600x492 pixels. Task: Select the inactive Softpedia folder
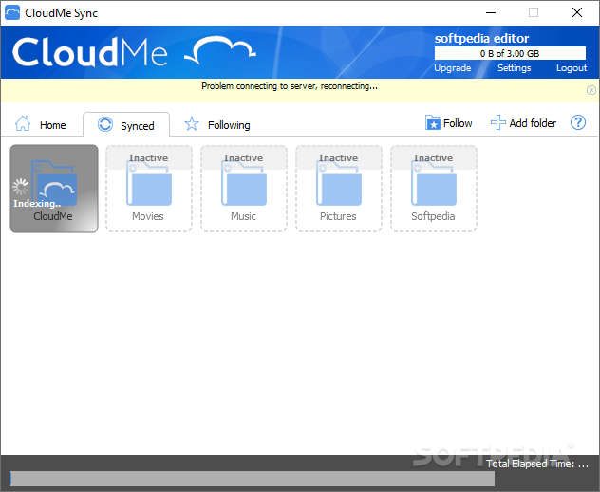coord(434,189)
